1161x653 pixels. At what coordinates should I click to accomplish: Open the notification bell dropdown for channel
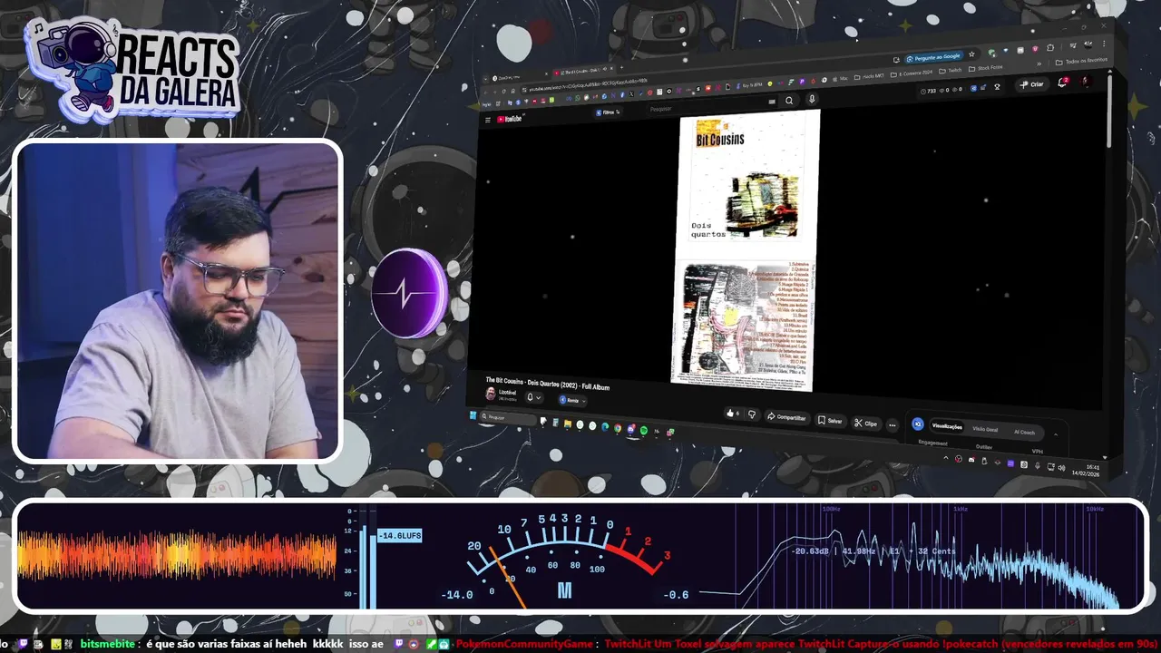[x=533, y=397]
